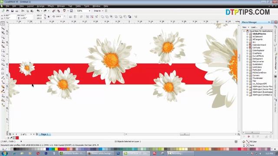Open the Snap to dropdown

pyautogui.click(x=99, y=11)
